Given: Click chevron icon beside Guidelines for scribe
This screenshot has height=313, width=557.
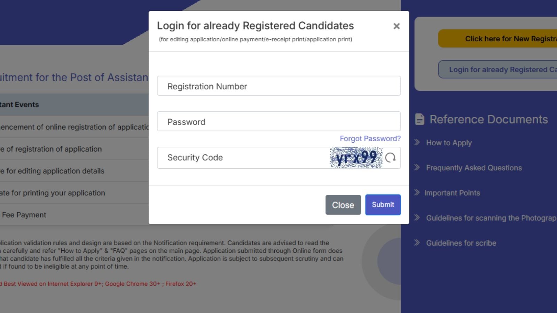Looking at the screenshot, I should tap(417, 242).
